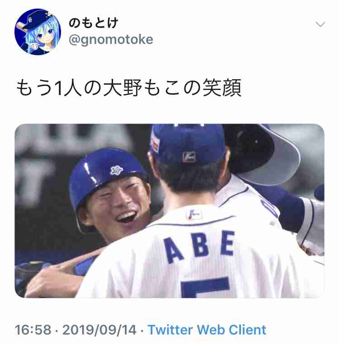Click the league logo patch on jersey collar

click(x=194, y=215)
